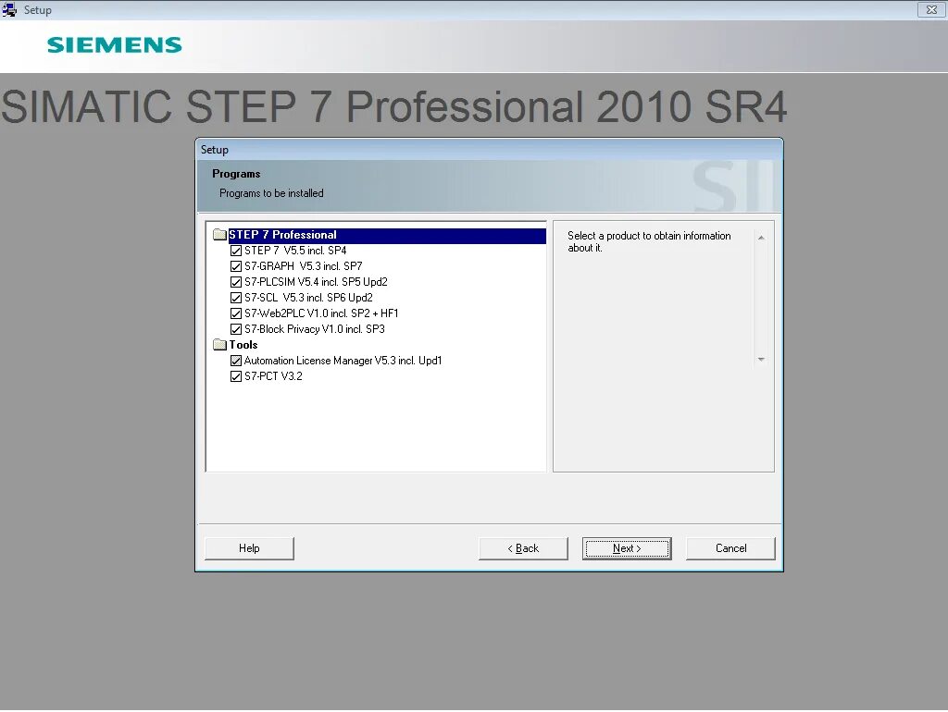Toggle S7-SCL V5.3 checkbox
The width and height of the screenshot is (948, 712).
236,298
